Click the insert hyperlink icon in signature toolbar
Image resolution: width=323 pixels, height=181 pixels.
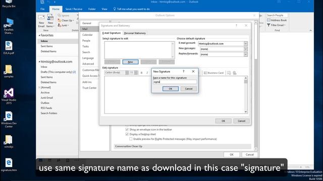coord(235,73)
